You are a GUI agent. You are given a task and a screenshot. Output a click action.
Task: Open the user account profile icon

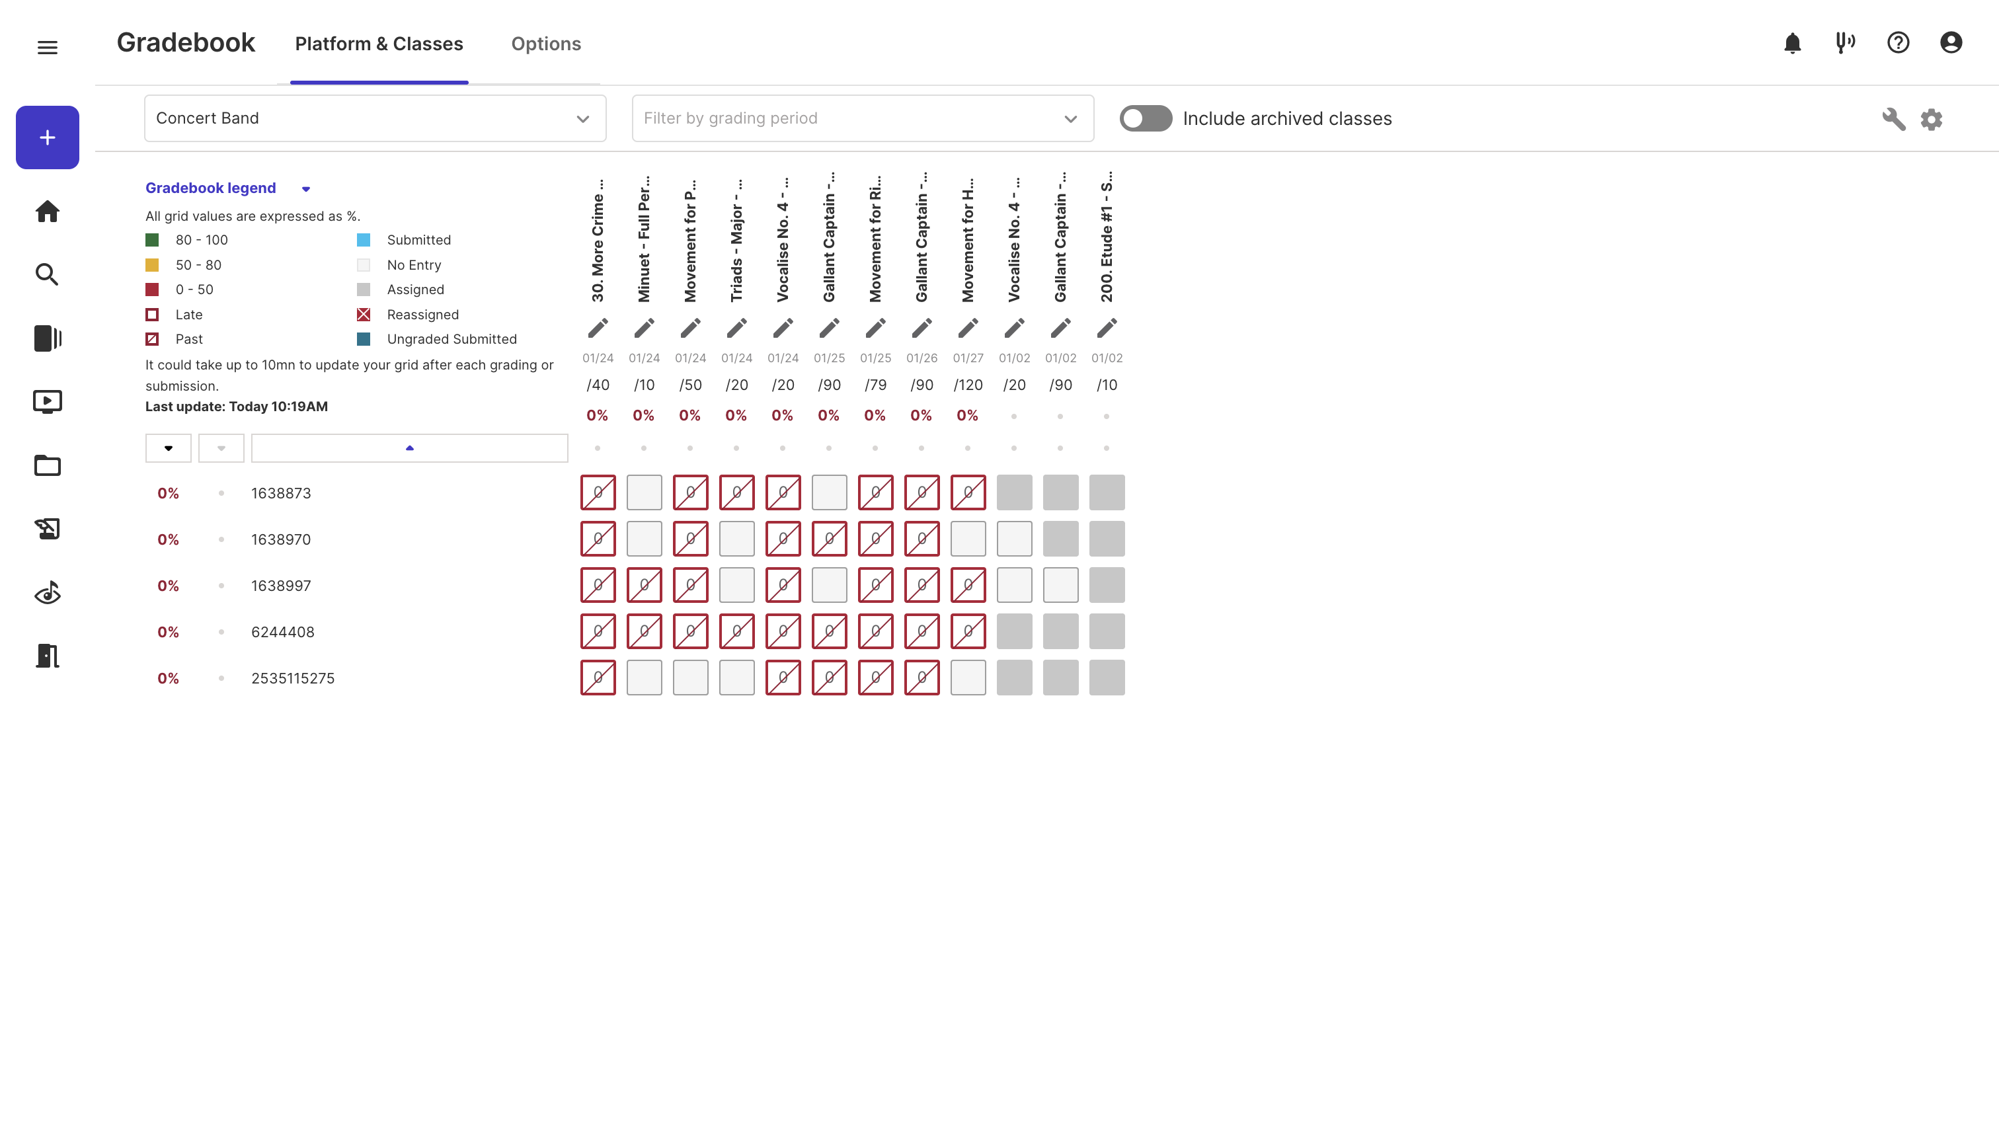[x=1951, y=43]
